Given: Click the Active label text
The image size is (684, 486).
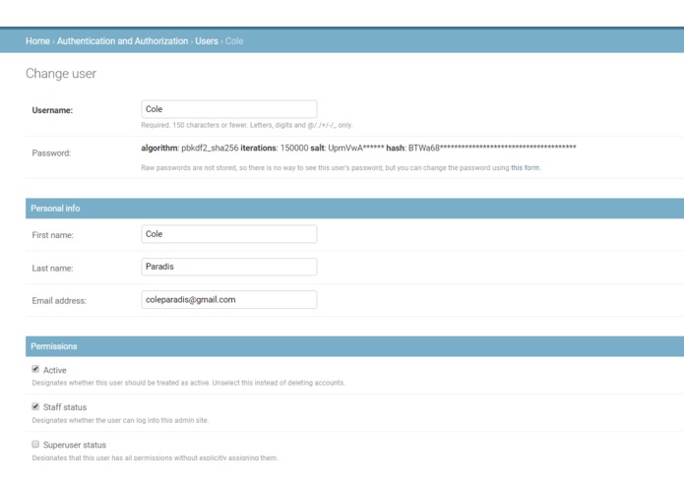Looking at the screenshot, I should click(x=54, y=370).
